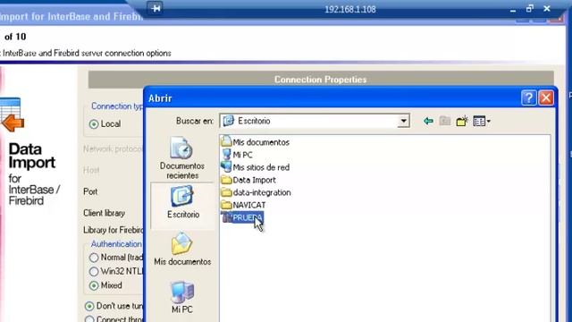The height and width of the screenshot is (322, 572).
Task: Select Mis sitios de red item
Action: tap(256, 167)
